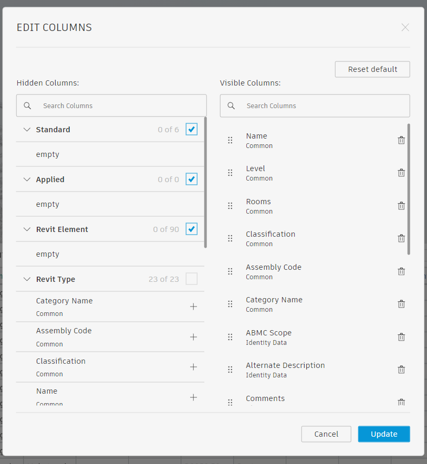427x464 pixels.
Task: Cancel the column edits
Action: pyautogui.click(x=326, y=434)
